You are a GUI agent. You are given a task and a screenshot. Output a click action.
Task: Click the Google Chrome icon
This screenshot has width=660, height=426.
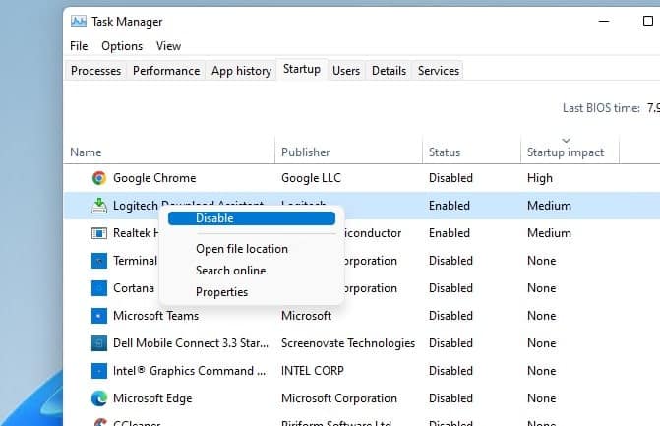pos(98,178)
